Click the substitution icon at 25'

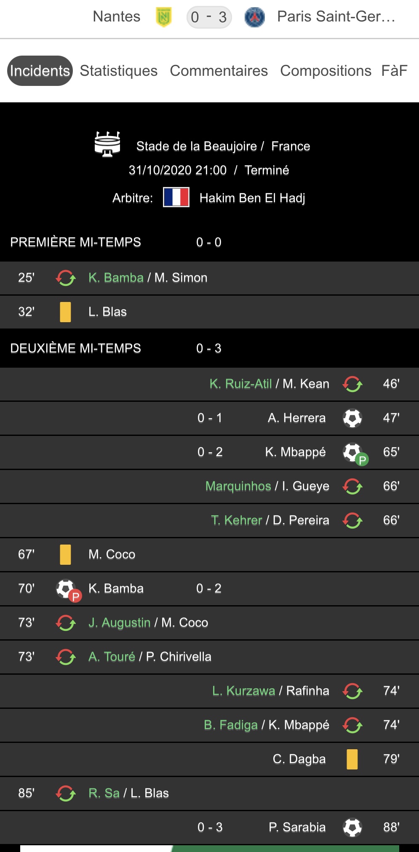[66, 278]
